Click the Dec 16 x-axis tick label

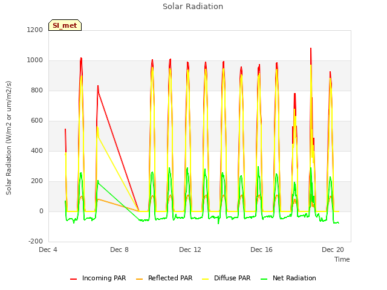261,250
